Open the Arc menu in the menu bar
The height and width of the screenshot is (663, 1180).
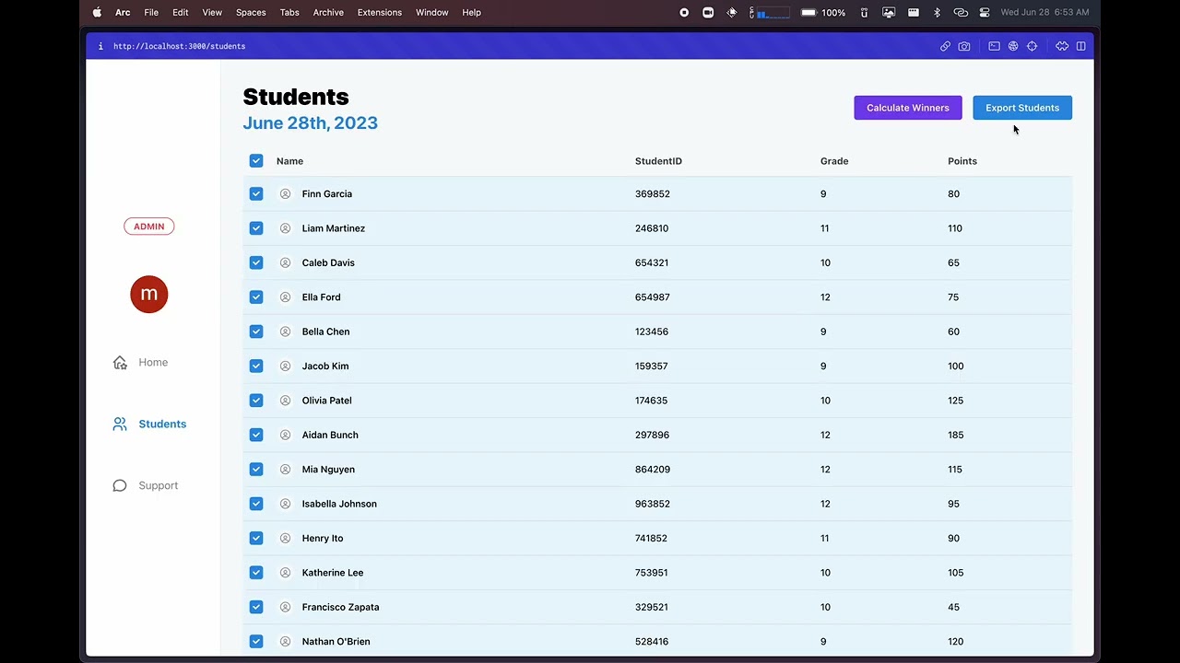coord(123,12)
